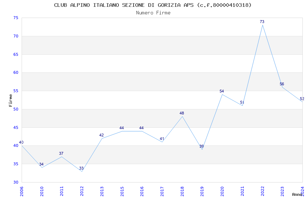Screen dimensions: 306x198
Task: Click x-axis year 2020
Action: [x=222, y=191]
